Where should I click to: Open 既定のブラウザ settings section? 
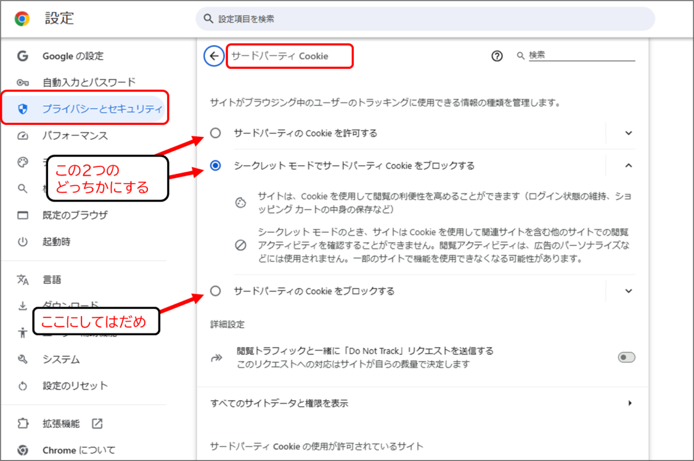click(75, 215)
